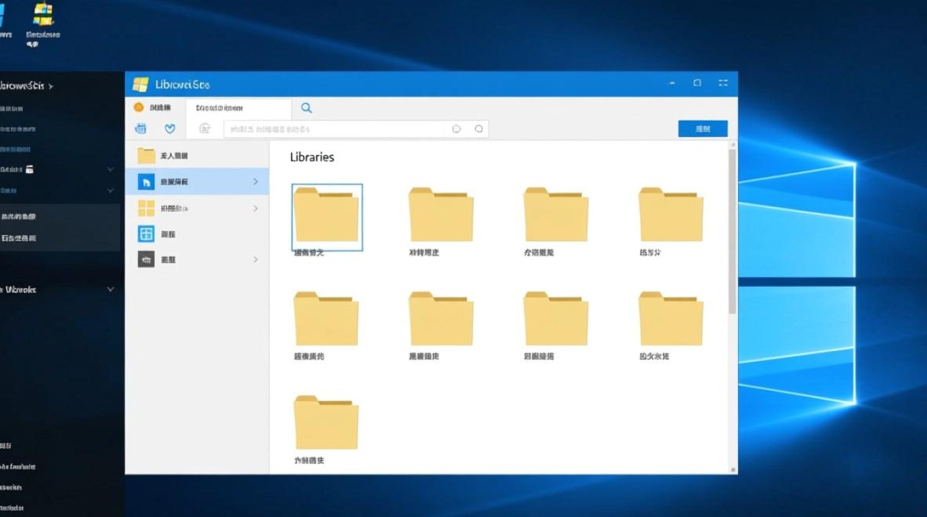The height and width of the screenshot is (517, 927).
Task: Select the heart favorites icon in the toolbar
Action: (x=170, y=128)
